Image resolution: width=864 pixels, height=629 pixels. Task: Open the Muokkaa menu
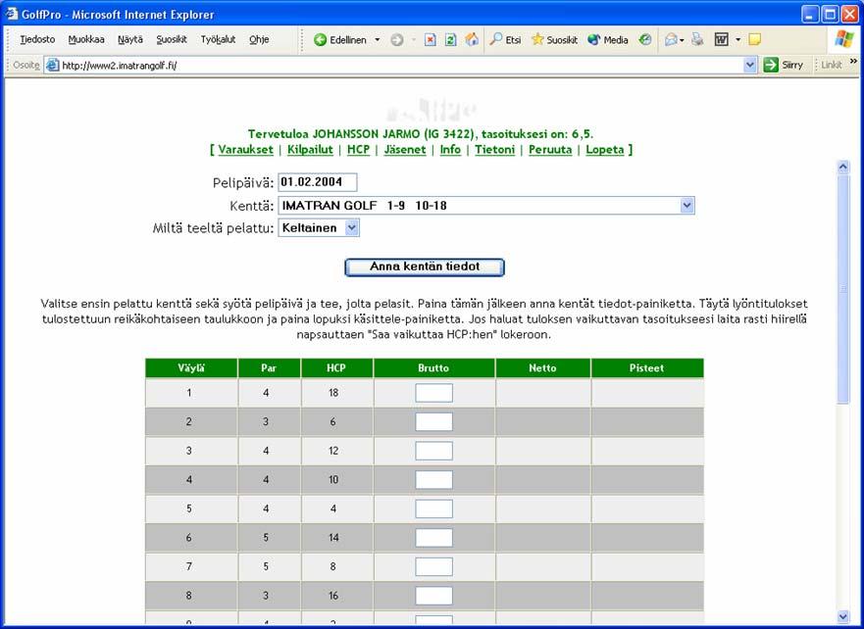point(86,39)
